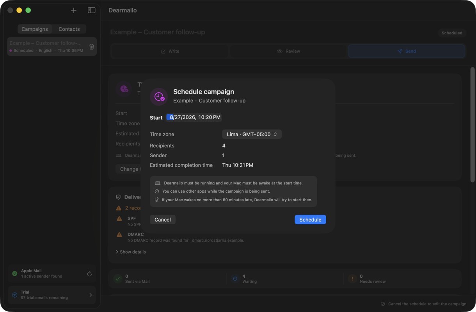Click the Recipients count 4 in dialog
This screenshot has width=476, height=312.
224,145
